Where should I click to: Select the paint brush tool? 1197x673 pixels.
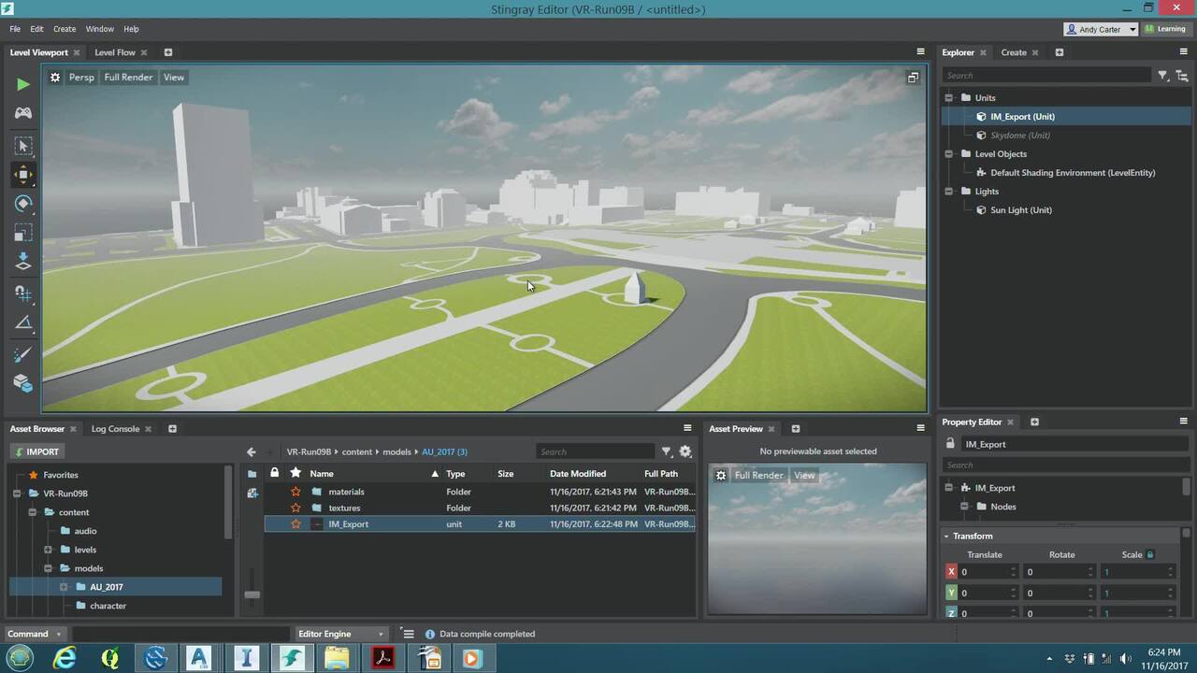click(23, 354)
